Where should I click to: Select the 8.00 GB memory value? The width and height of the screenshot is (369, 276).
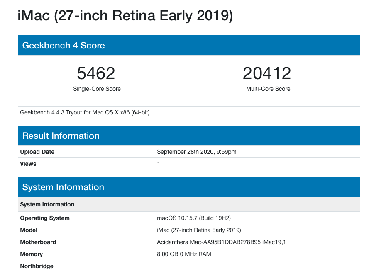coord(184,254)
